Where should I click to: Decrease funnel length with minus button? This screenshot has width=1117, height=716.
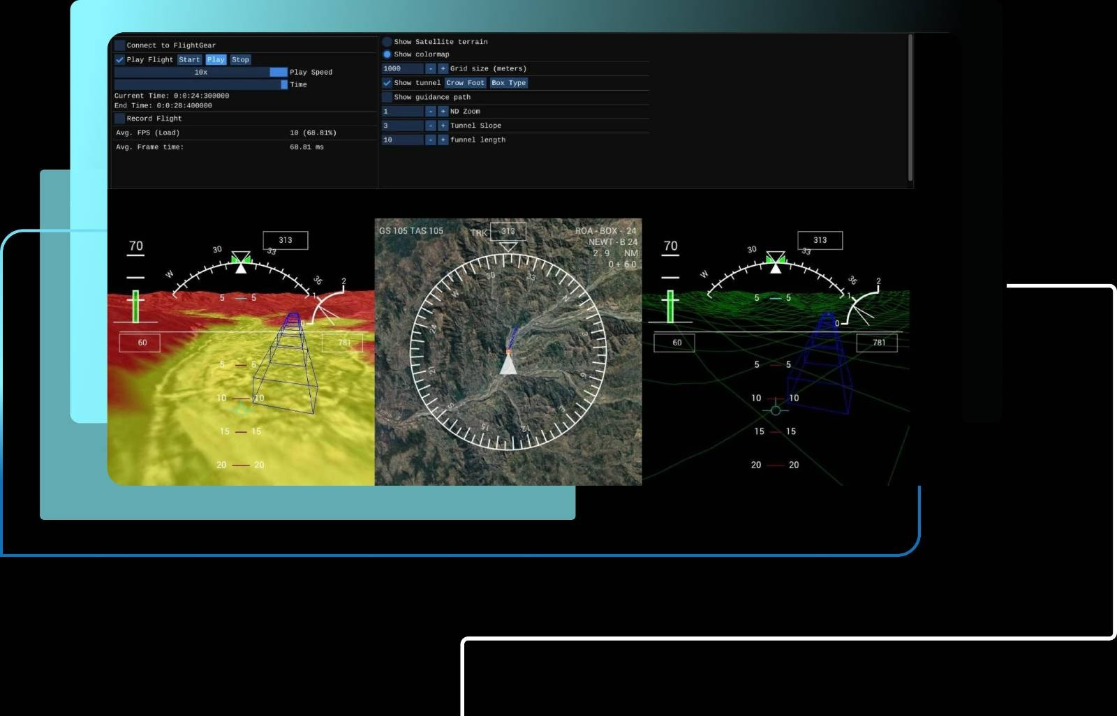(x=431, y=140)
